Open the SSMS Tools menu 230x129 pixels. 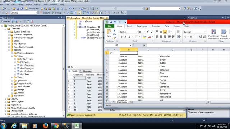click(45, 5)
